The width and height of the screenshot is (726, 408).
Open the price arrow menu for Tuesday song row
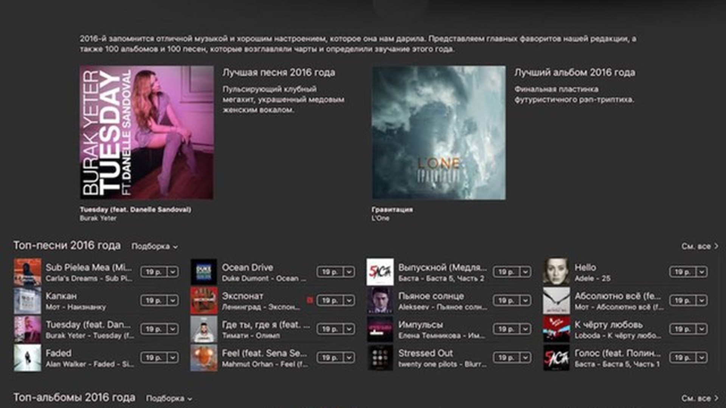(173, 329)
